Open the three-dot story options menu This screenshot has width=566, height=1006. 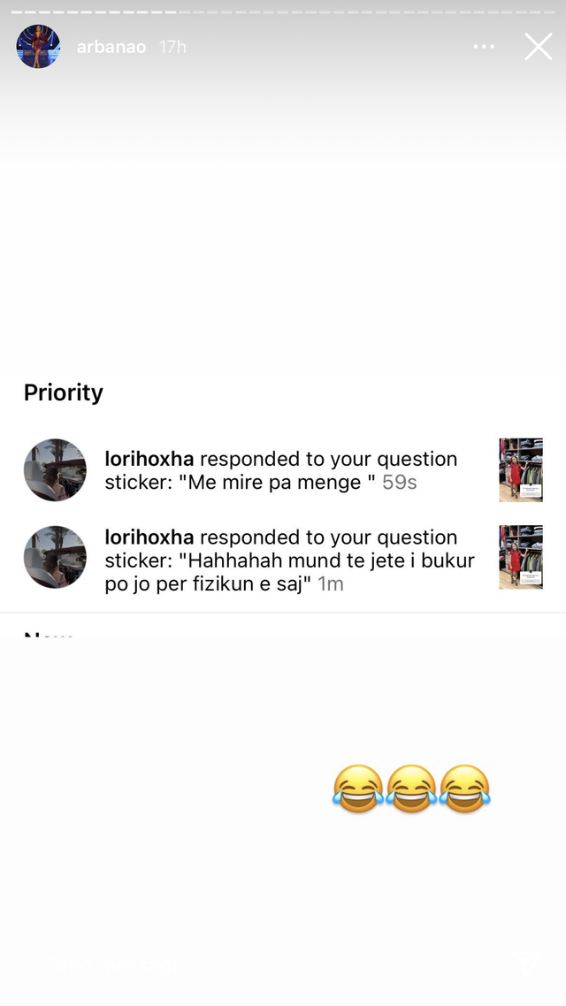pos(484,46)
